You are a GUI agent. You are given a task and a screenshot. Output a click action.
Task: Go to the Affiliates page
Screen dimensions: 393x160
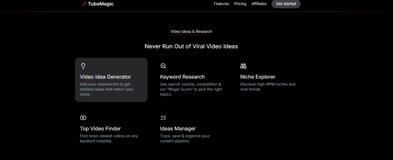259,4
